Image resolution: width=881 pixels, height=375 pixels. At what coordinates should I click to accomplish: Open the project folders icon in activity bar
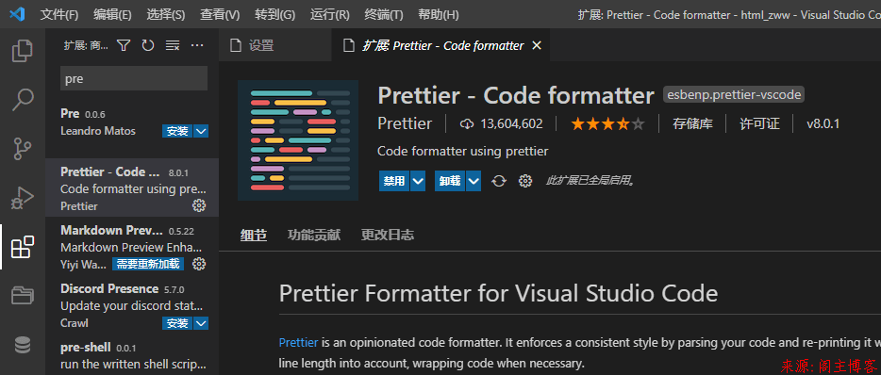(23, 295)
